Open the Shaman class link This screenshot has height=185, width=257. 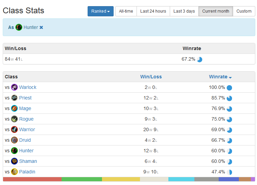28,161
